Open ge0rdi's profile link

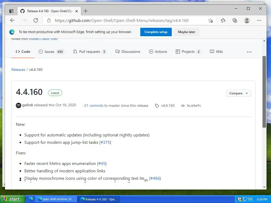[x=28, y=105]
